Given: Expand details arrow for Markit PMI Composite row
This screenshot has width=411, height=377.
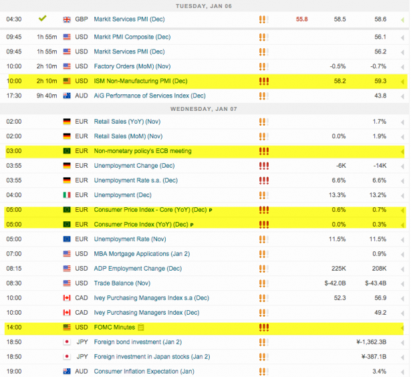Looking at the screenshot, I should [x=402, y=37].
